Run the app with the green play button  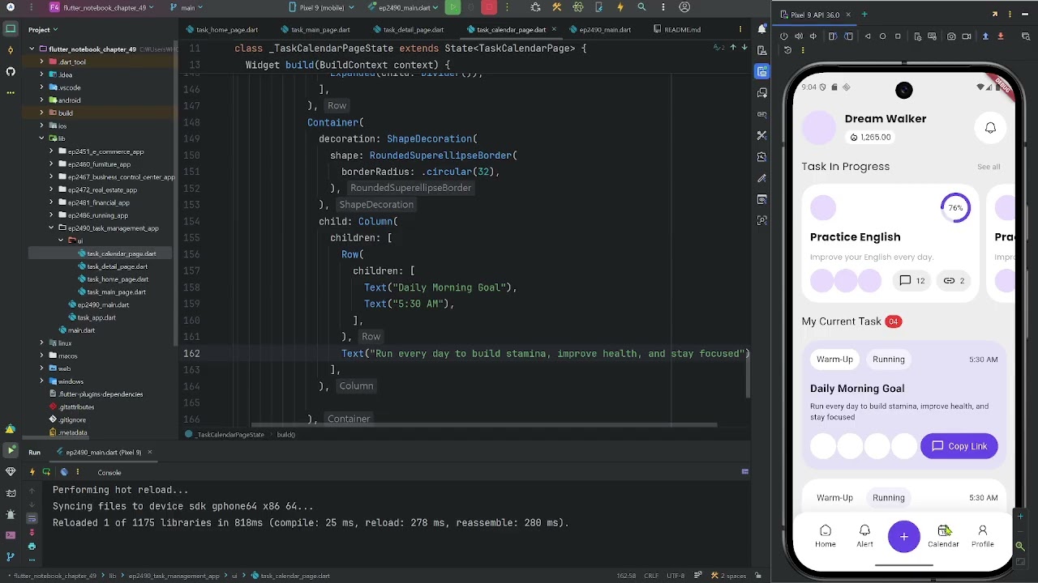(x=453, y=7)
